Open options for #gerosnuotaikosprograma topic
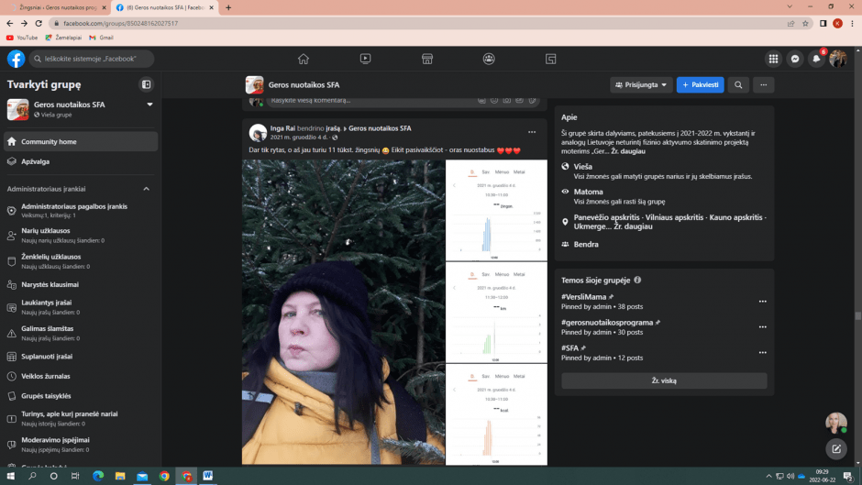The height and width of the screenshot is (485, 862). [x=762, y=327]
